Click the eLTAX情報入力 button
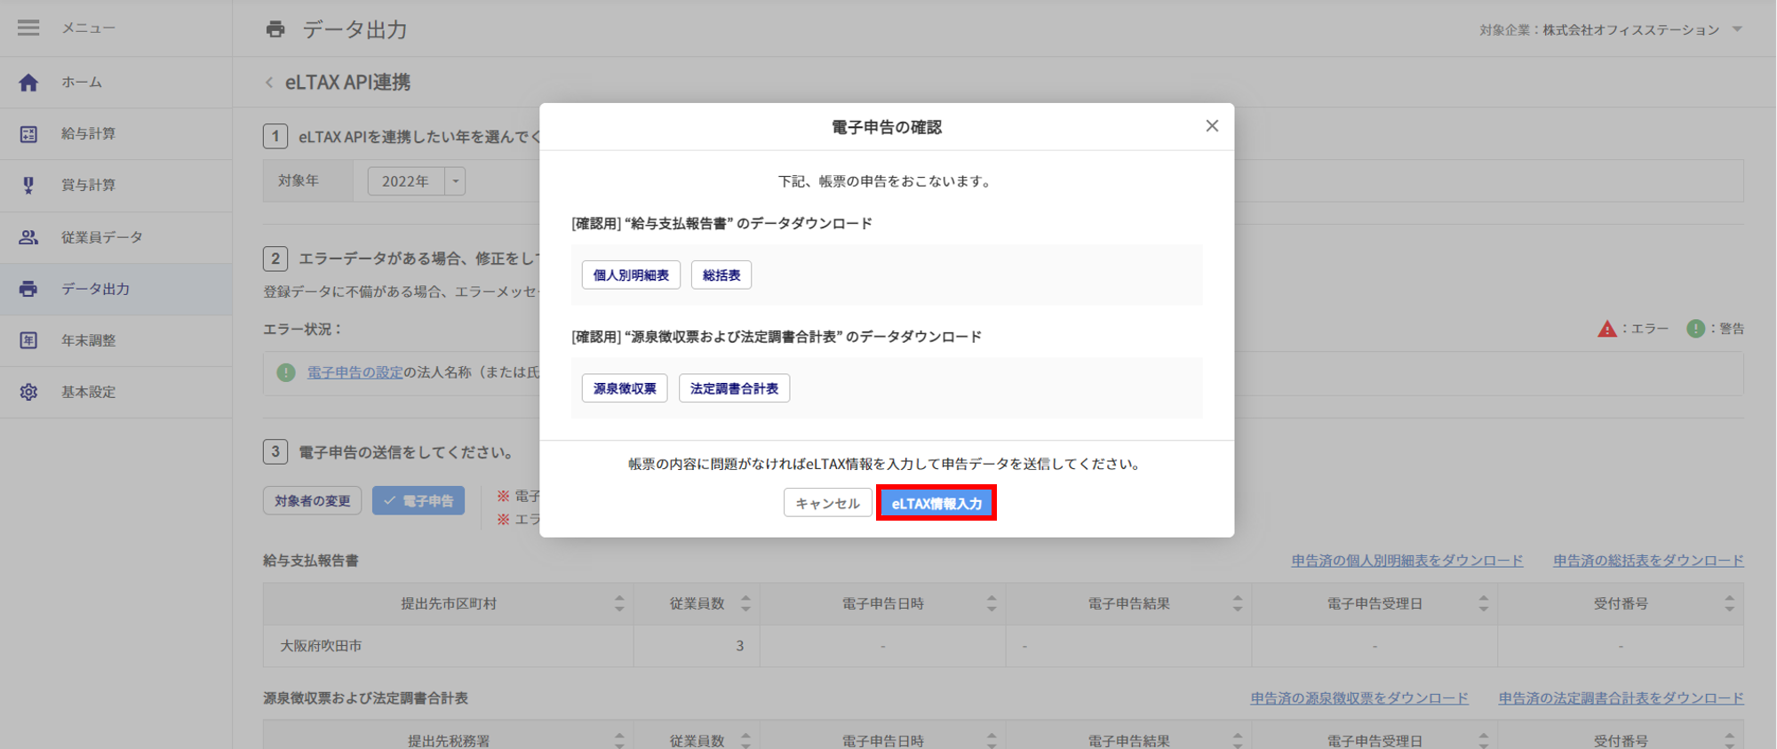This screenshot has height=749, width=1777. click(x=936, y=503)
